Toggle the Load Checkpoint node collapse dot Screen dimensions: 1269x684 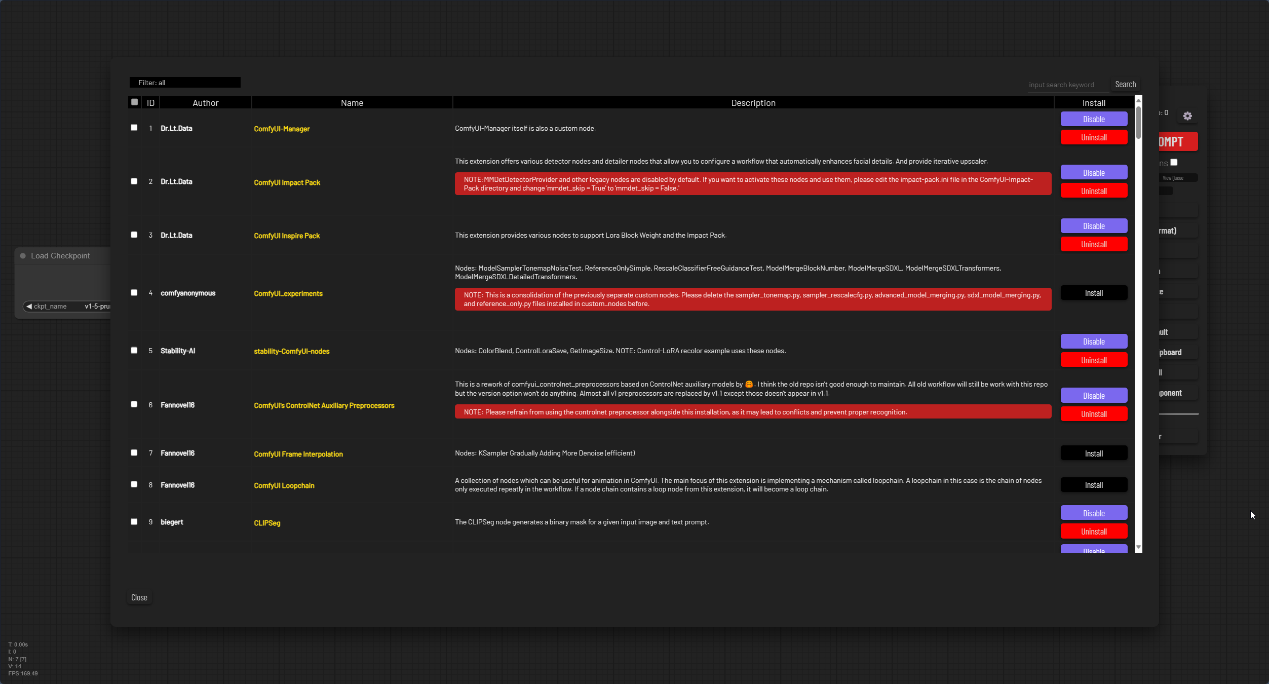(x=23, y=256)
